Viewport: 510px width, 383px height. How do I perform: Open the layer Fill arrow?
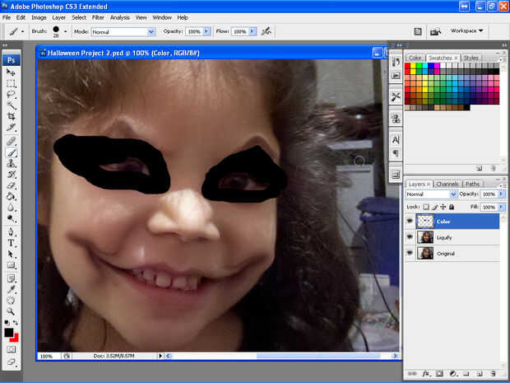[502, 207]
